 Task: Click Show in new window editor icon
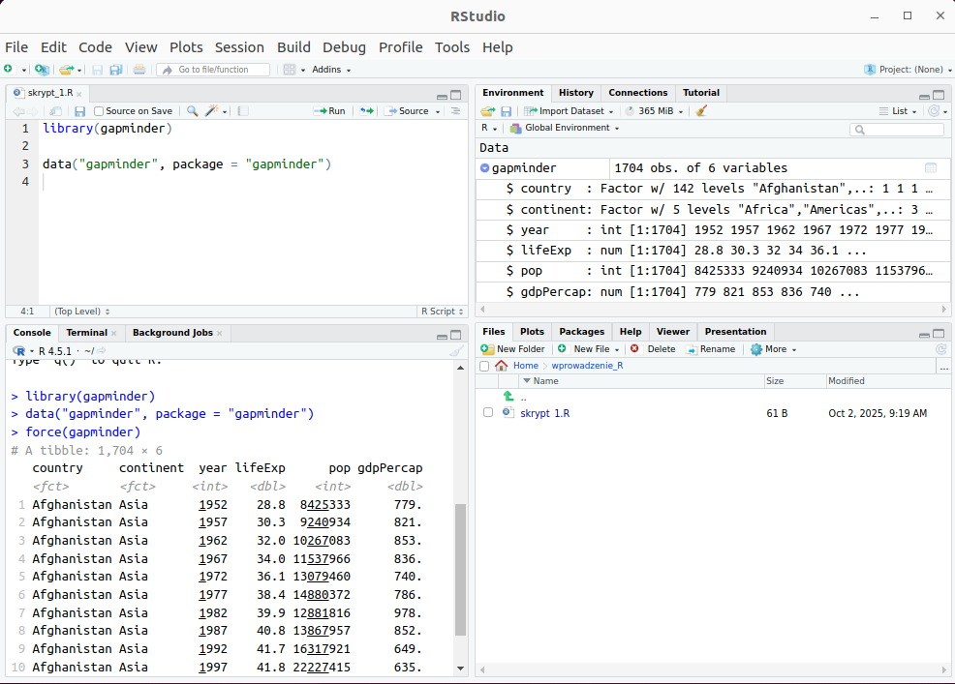pos(55,111)
